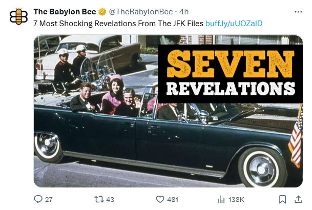The height and width of the screenshot is (210, 312).
Task: Open the three-dot more options menu
Action: (x=298, y=12)
